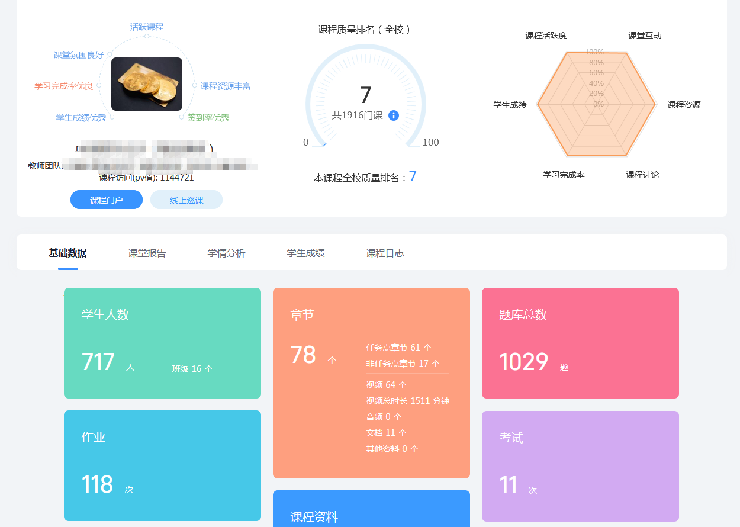This screenshot has width=740, height=527.
Task: Click the 课程资料 card header
Action: pos(314,517)
